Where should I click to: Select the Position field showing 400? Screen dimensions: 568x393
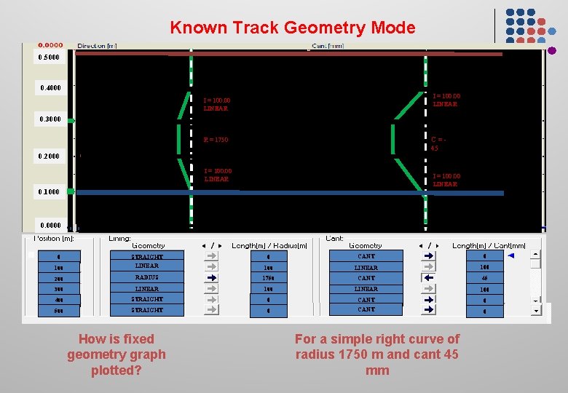pos(59,300)
